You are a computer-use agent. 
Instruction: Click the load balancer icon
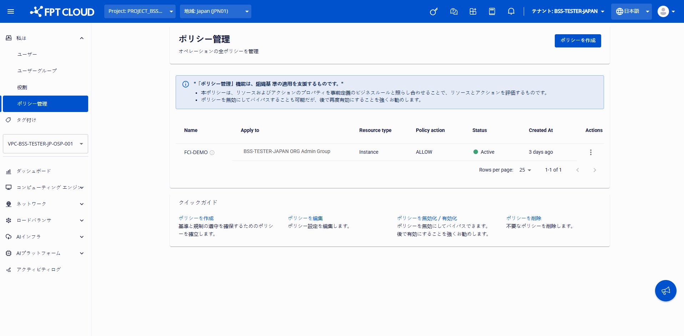pyautogui.click(x=9, y=220)
